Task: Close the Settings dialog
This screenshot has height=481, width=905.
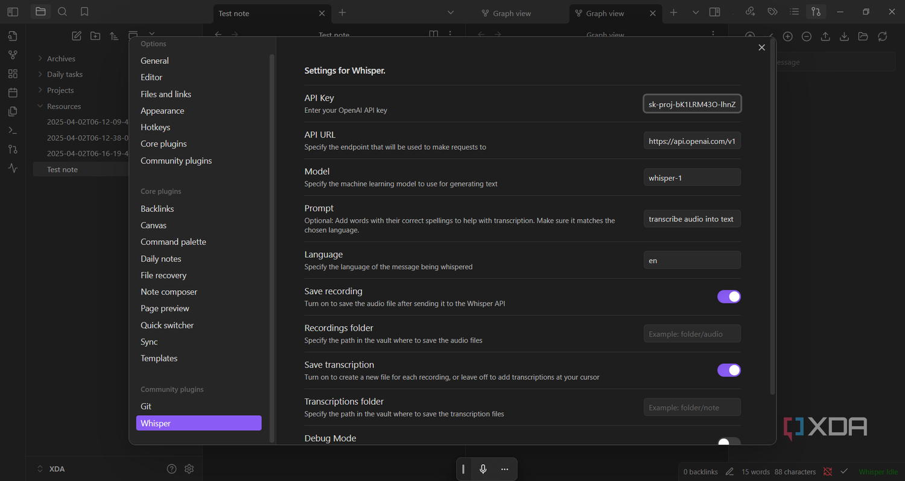Action: (761, 48)
